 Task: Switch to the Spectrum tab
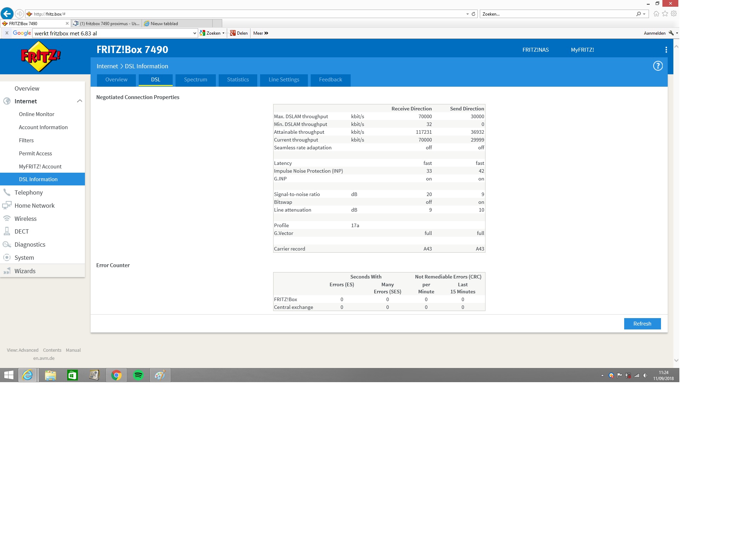click(x=195, y=80)
